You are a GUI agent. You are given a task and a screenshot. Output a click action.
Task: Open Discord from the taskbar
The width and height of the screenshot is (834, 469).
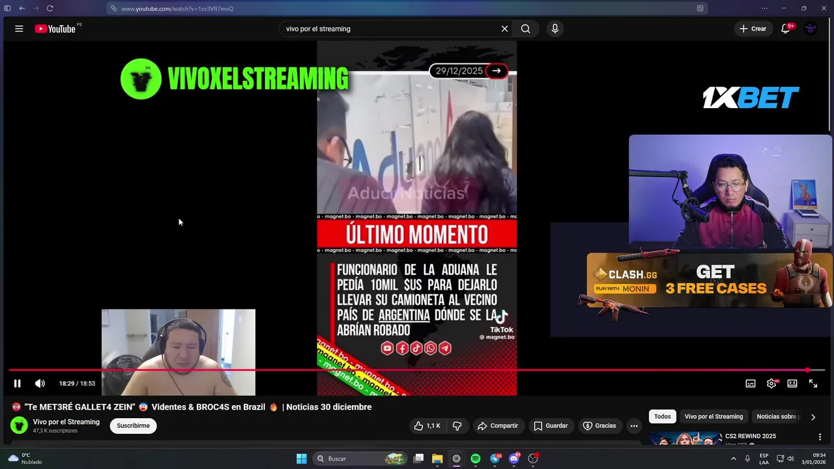(514, 459)
